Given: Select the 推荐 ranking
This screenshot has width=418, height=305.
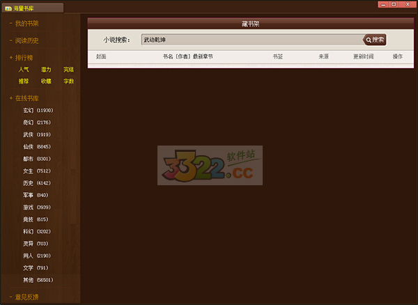Looking at the screenshot, I should point(24,81).
